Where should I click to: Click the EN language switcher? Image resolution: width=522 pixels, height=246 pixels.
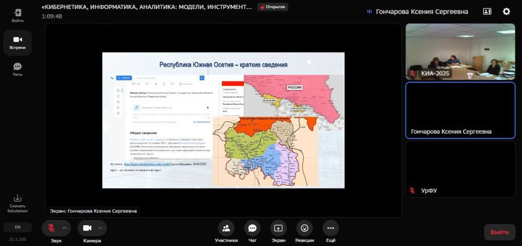tap(17, 227)
